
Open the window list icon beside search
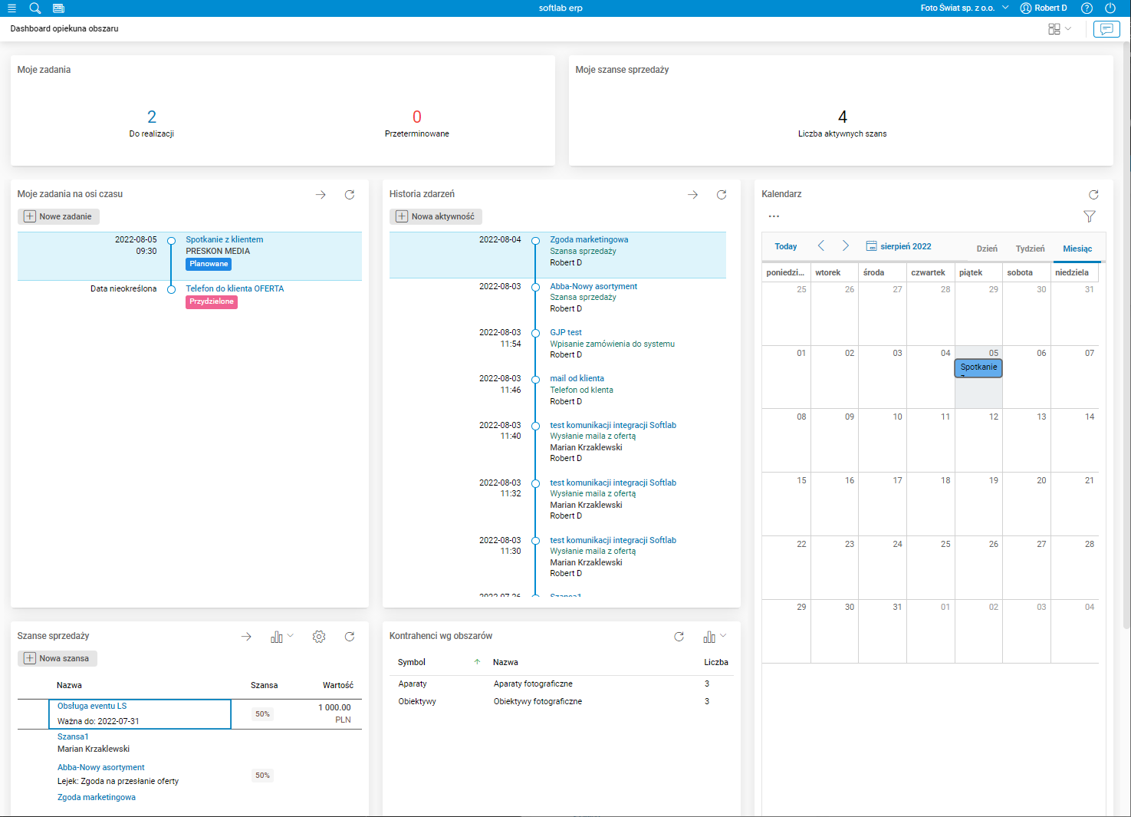click(x=58, y=8)
